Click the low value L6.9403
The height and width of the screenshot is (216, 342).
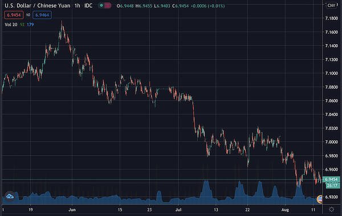[162, 6]
